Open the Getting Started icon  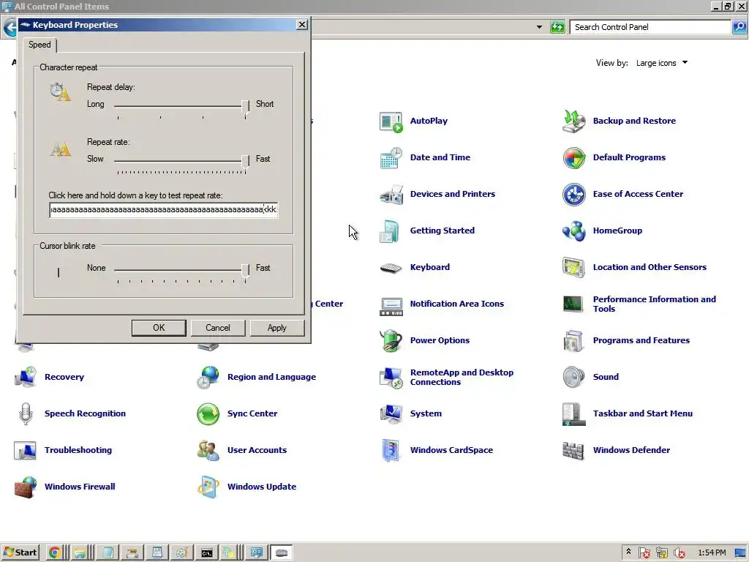tap(391, 231)
